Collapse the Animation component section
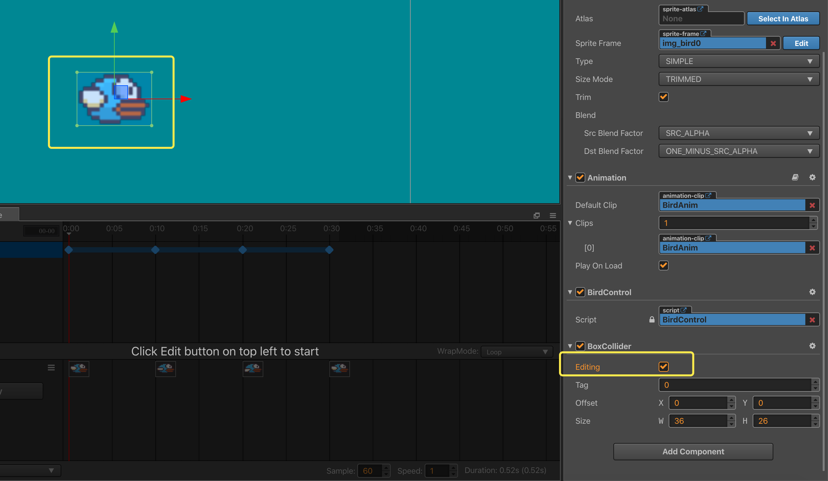 570,178
